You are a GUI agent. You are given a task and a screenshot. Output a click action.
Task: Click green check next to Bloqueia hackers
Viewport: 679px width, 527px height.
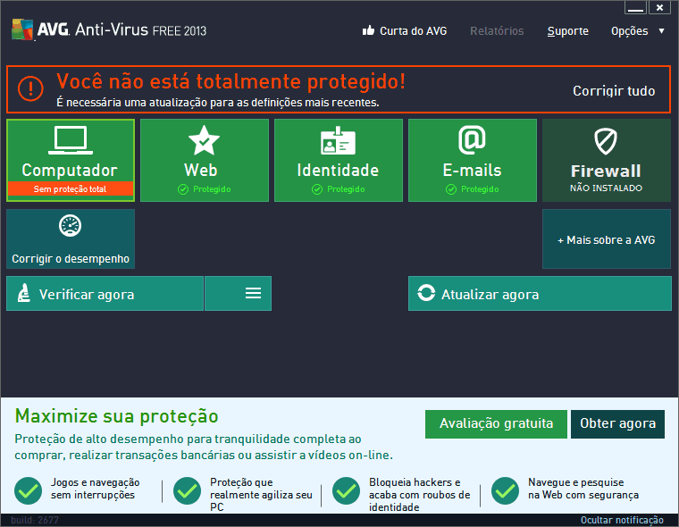coord(346,490)
